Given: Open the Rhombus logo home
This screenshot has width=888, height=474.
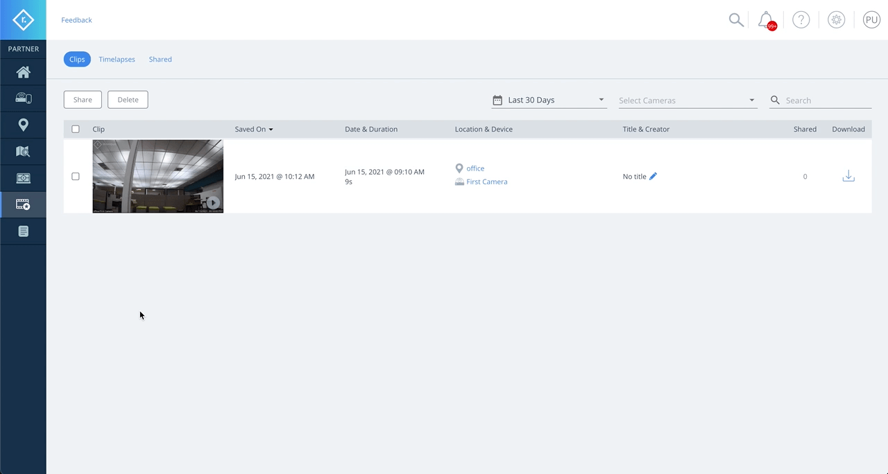Looking at the screenshot, I should point(23,19).
